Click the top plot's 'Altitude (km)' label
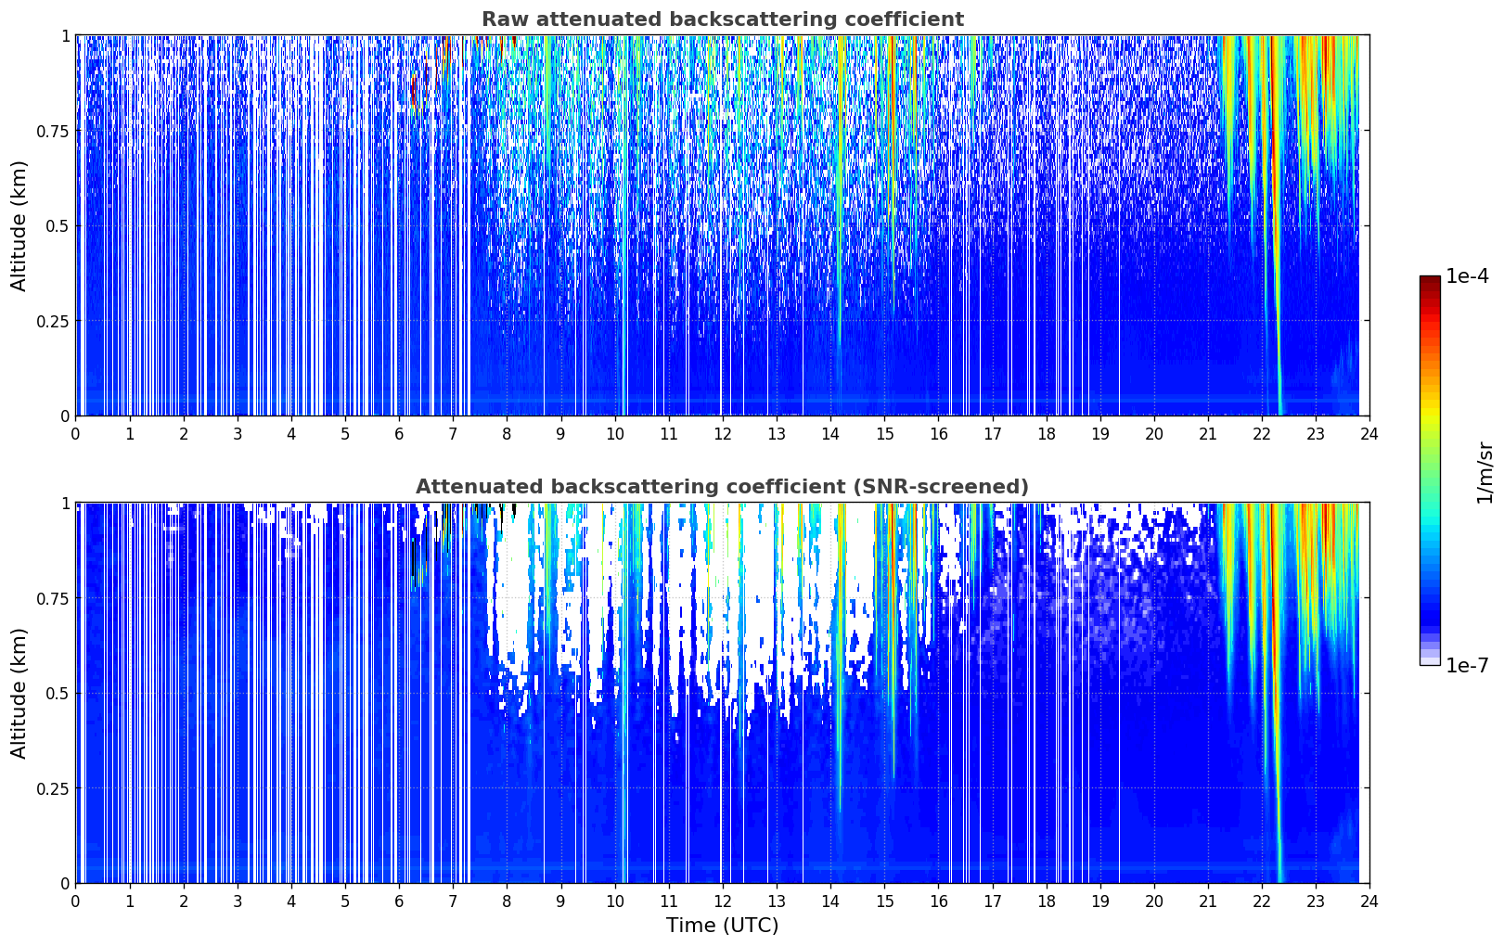The image size is (1504, 946). point(19,225)
